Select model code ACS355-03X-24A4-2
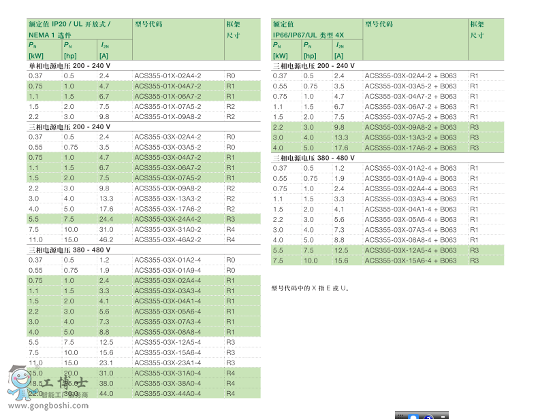Screen dimensions: 538x419 pos(168,219)
